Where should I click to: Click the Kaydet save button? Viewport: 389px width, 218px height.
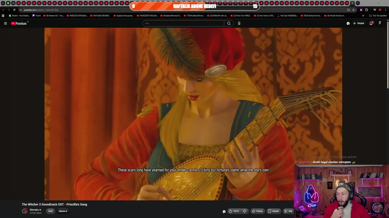[274, 211]
